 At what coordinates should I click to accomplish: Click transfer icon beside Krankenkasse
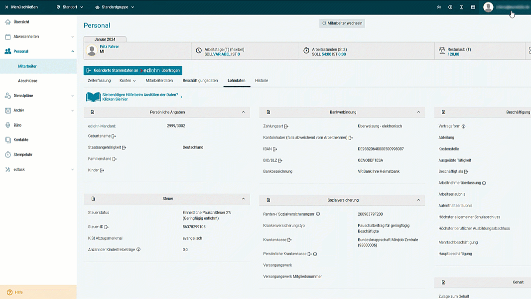pos(289,240)
